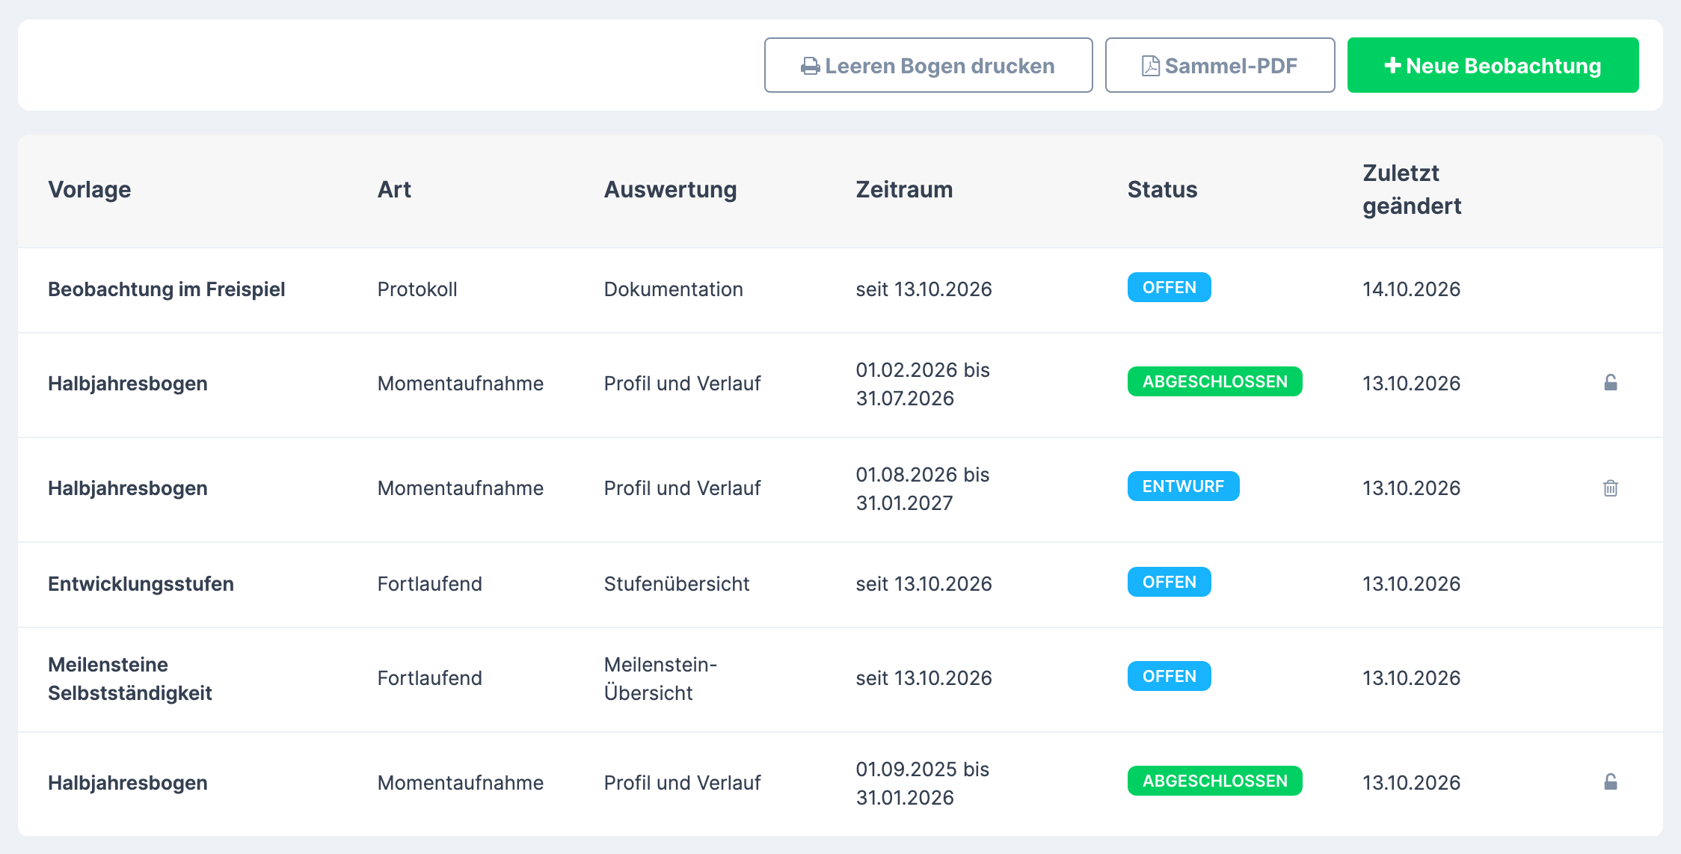The width and height of the screenshot is (1681, 854).
Task: Click the Zuletzt geändert column header
Action: (x=1412, y=189)
